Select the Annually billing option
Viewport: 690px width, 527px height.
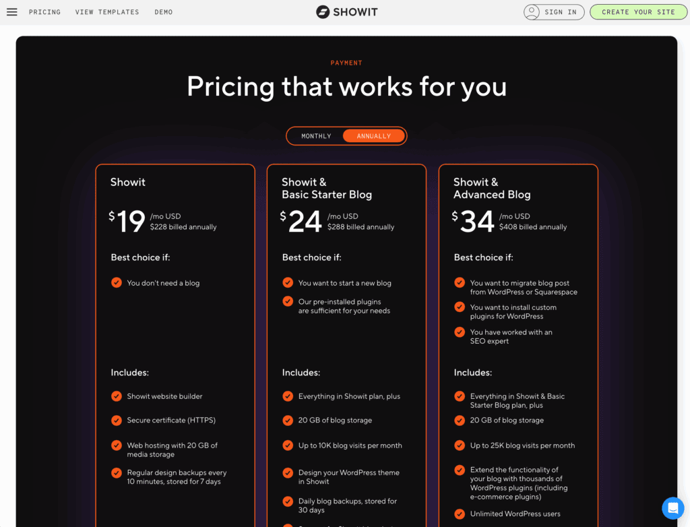coord(373,136)
